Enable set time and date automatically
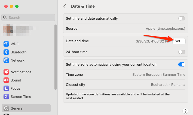 click(x=182, y=19)
